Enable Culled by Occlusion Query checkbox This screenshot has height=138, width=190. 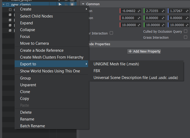pyautogui.click(x=186, y=31)
